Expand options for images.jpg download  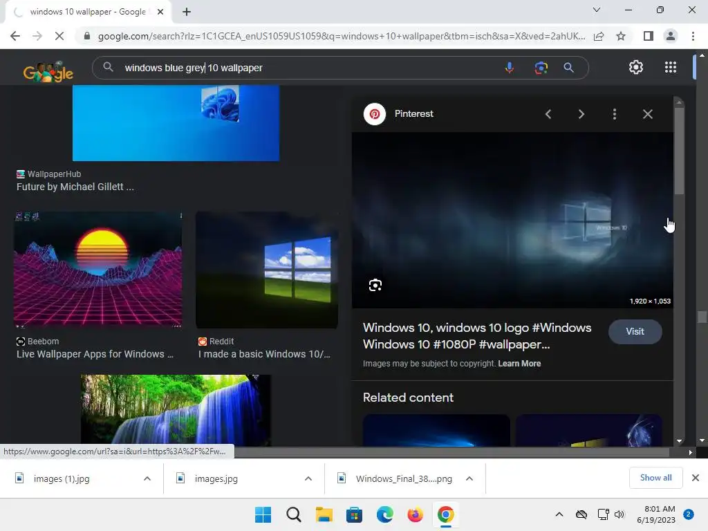(308, 478)
